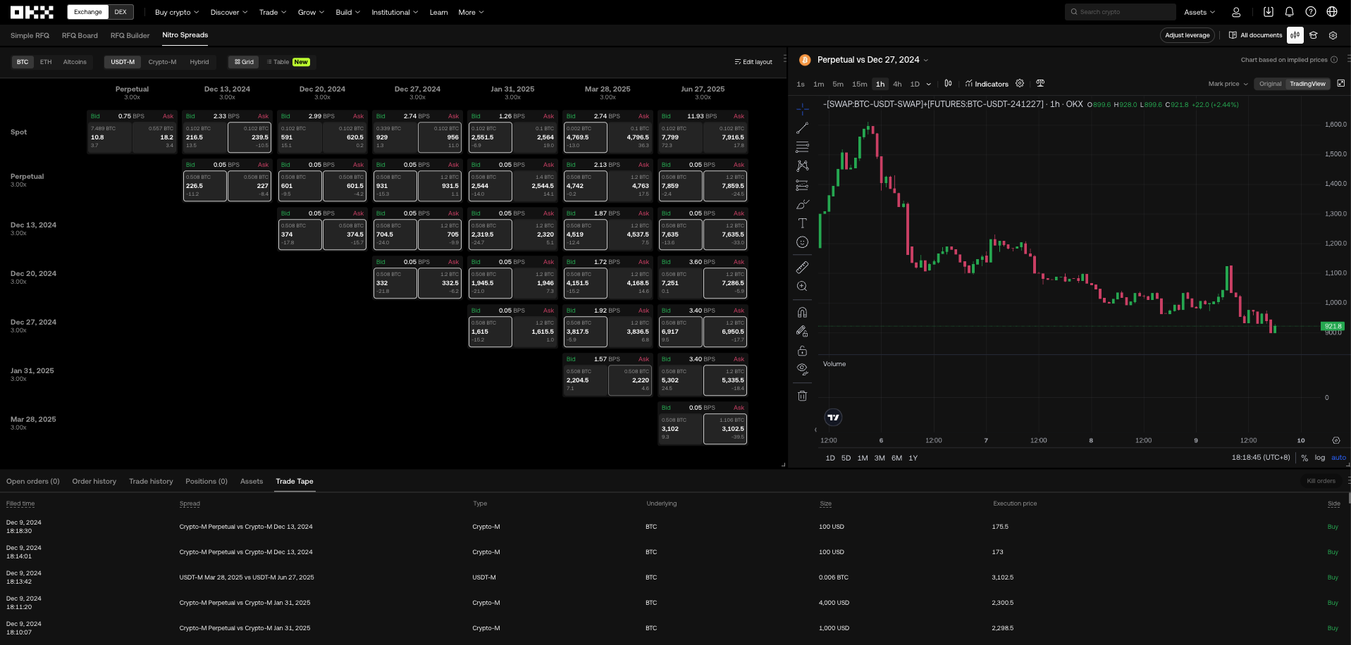Switch to Positions (0) tab
The image size is (1351, 645).
pyautogui.click(x=206, y=482)
